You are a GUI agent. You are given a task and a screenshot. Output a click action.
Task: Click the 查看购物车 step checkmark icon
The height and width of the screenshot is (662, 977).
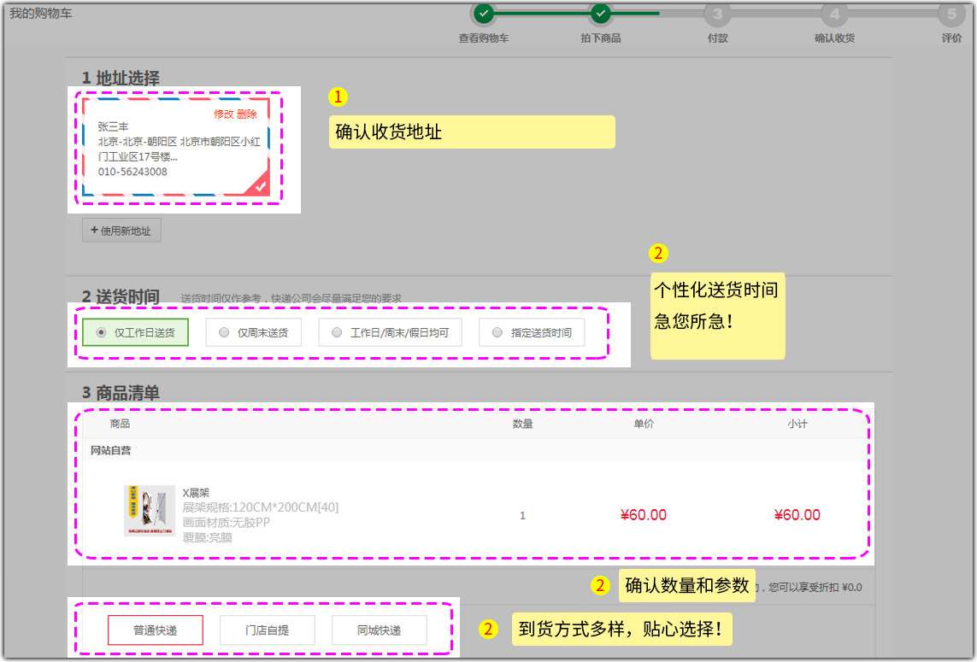pos(484,14)
